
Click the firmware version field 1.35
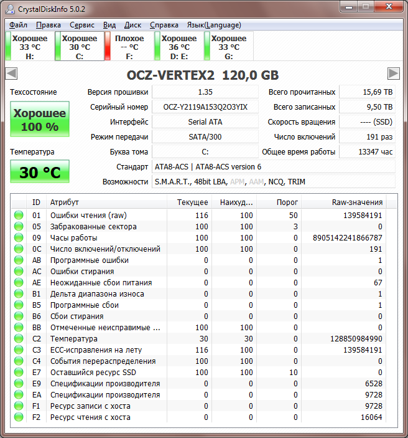pos(205,92)
